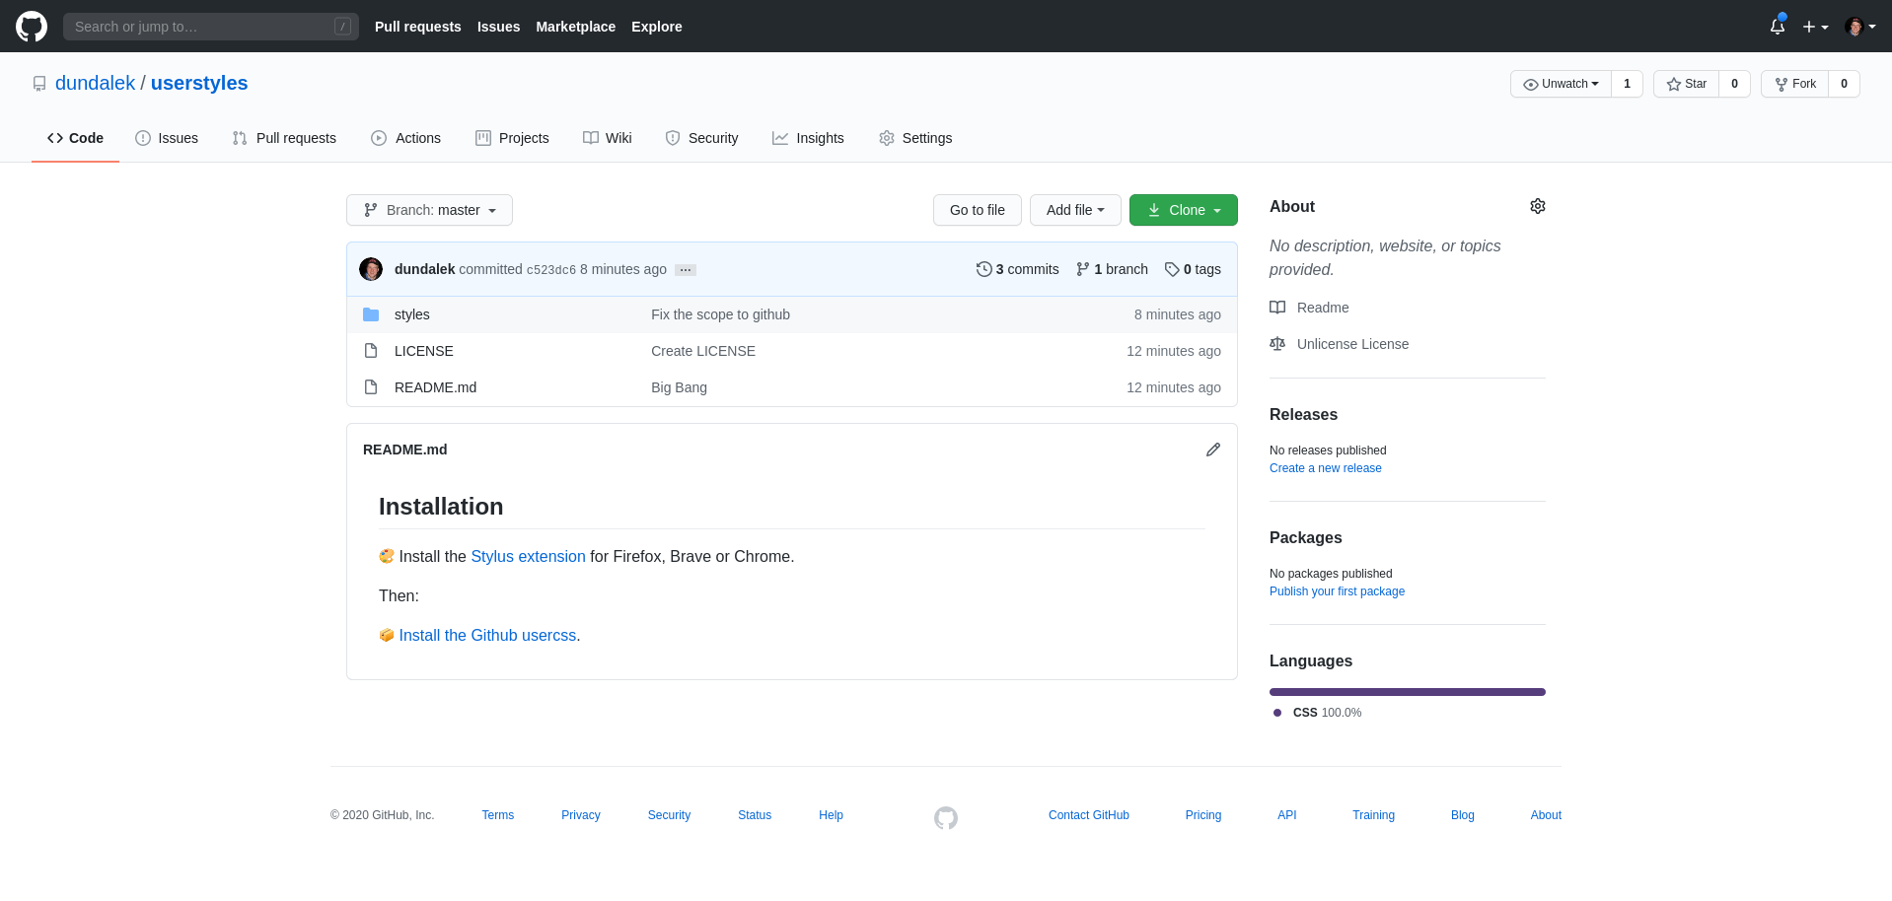Open the styles folder
Image resolution: width=1892 pixels, height=901 pixels.
pyautogui.click(x=412, y=314)
